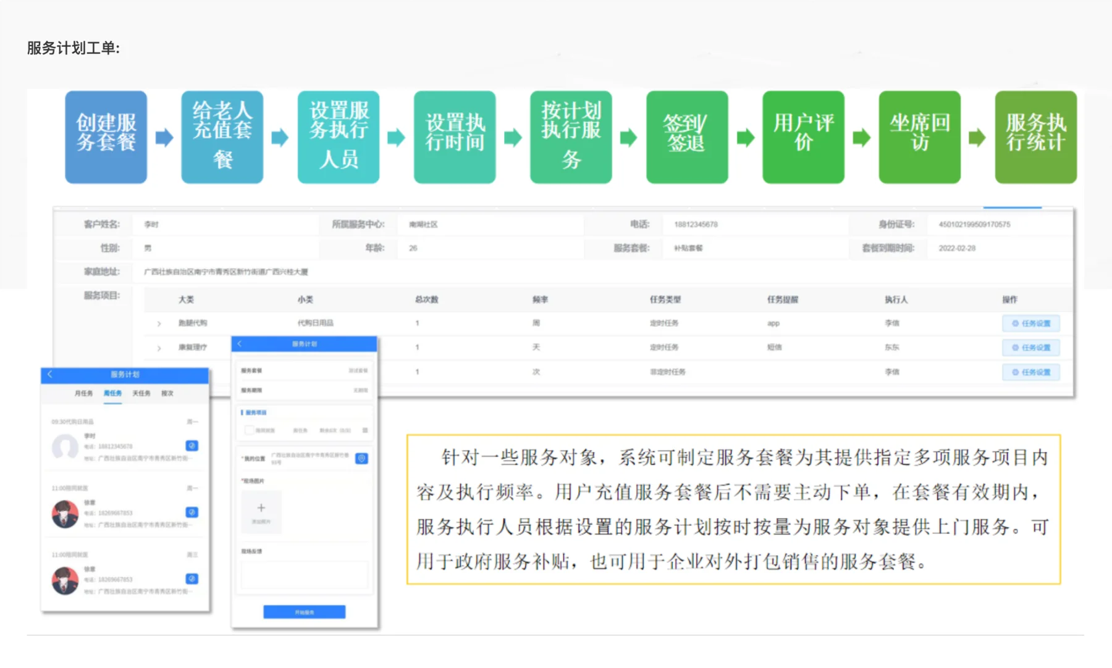Click 代购日用品 subcategory cell

[315, 323]
